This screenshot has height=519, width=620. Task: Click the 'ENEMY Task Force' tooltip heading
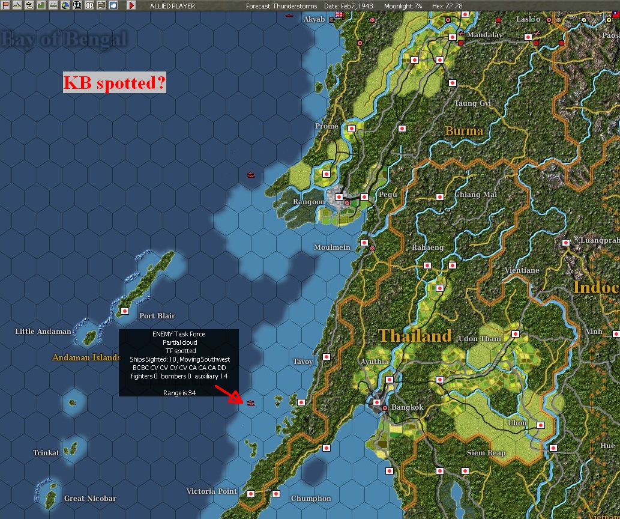179,334
